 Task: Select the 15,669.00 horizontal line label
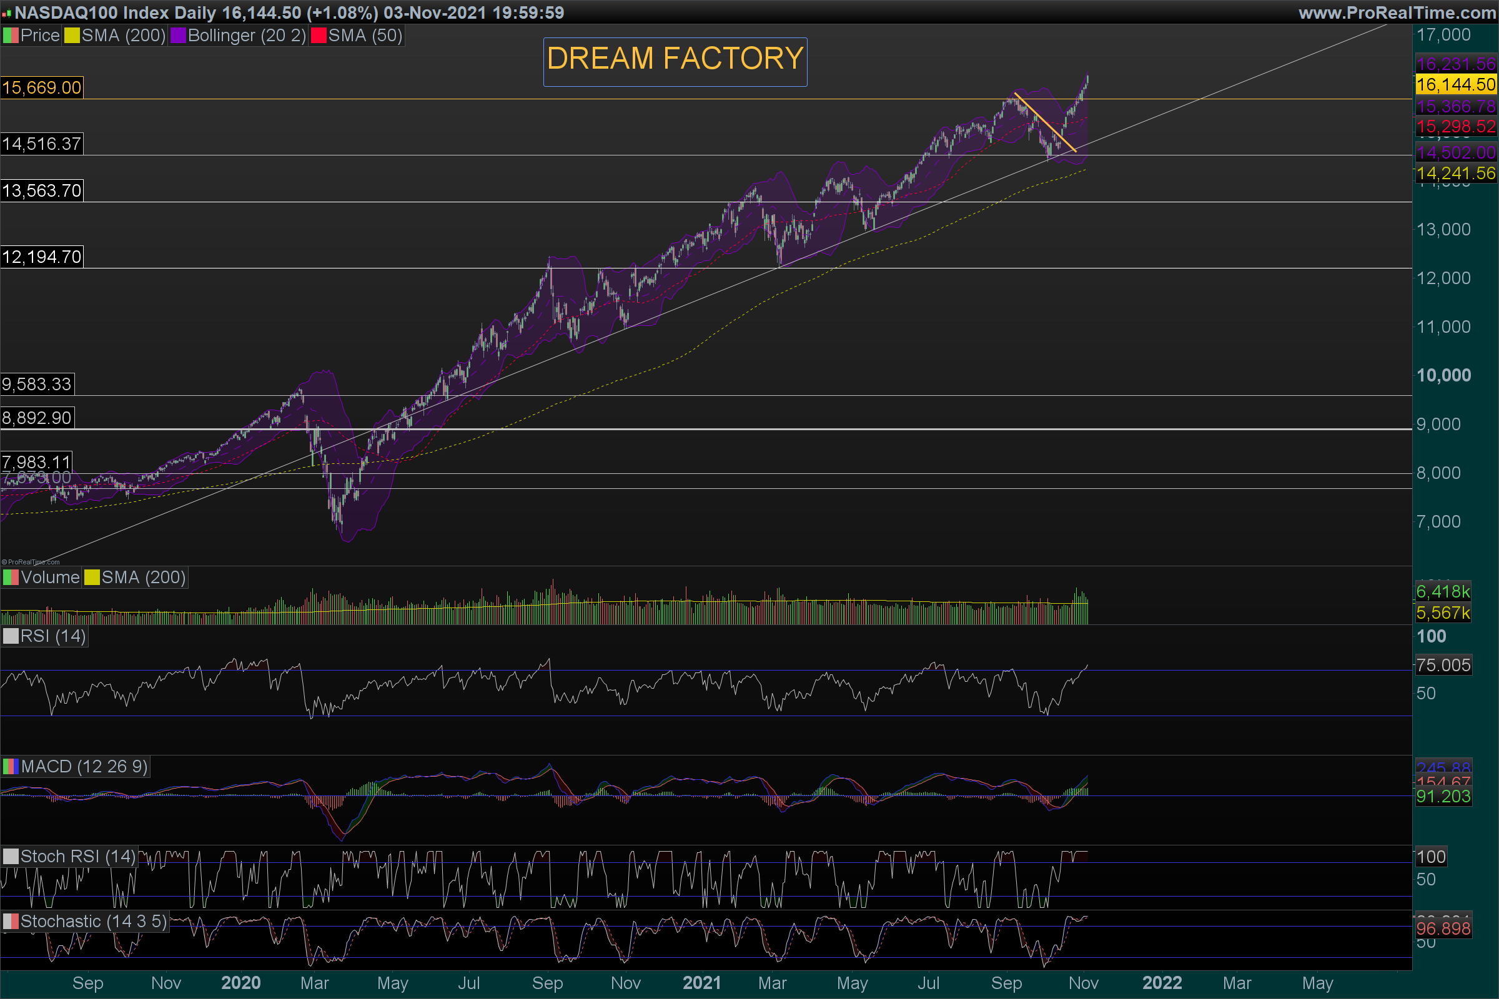(41, 88)
